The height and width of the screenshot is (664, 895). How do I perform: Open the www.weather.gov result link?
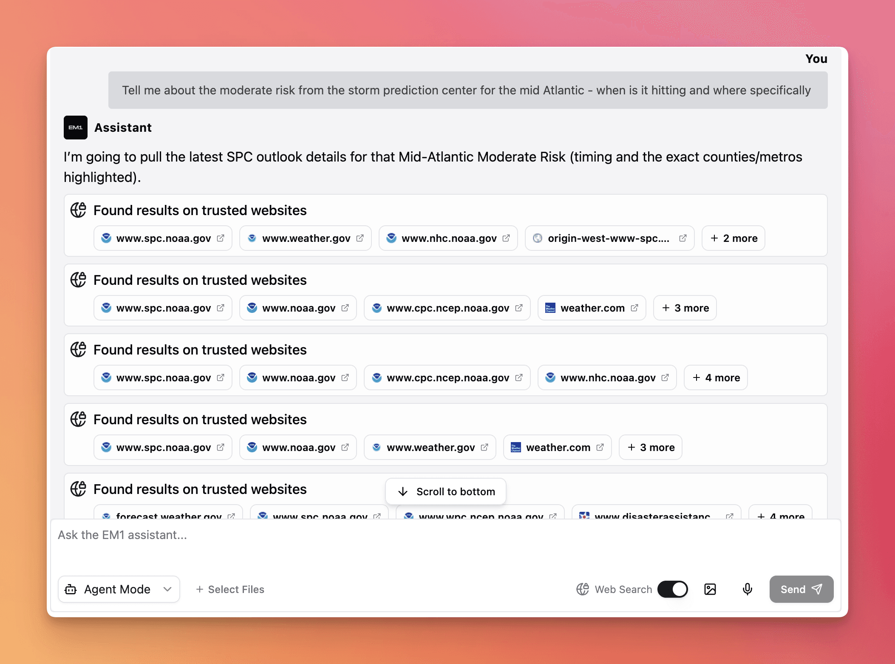pos(306,238)
